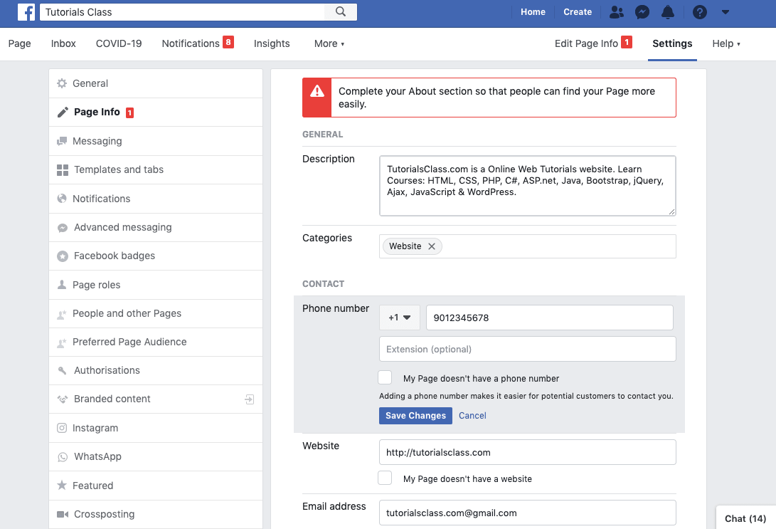776x529 pixels.
Task: Click the notifications bell icon
Action: (669, 11)
